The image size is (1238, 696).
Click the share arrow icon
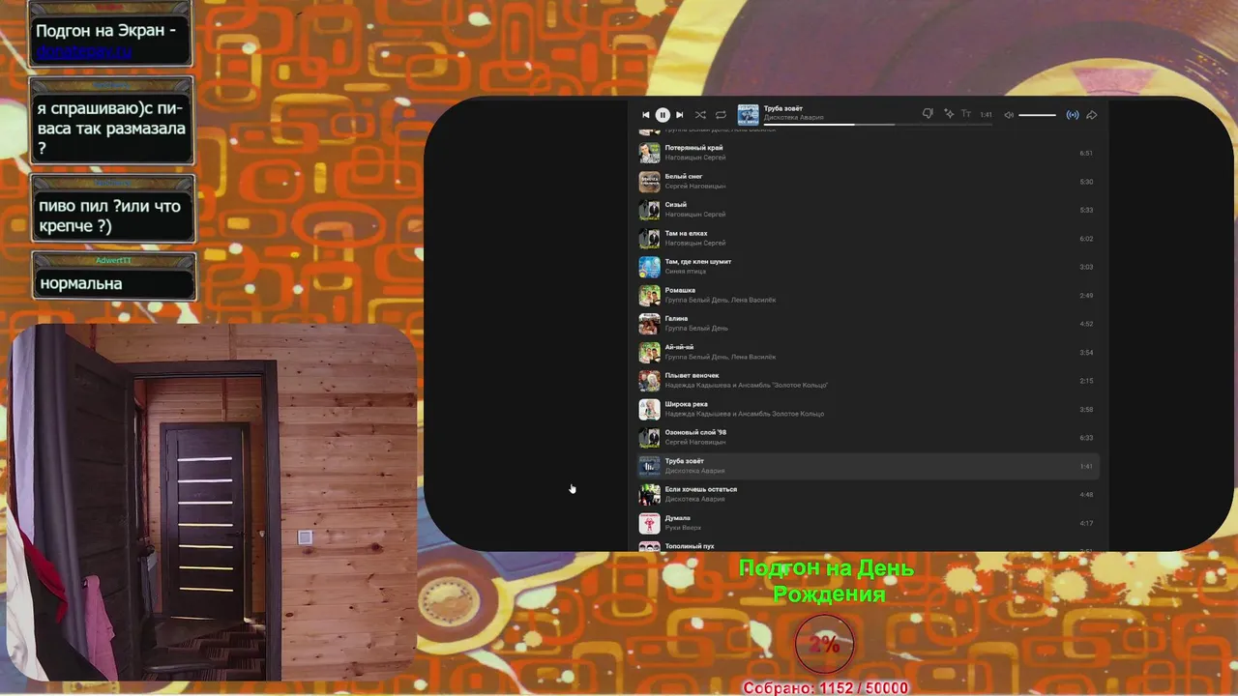1092,115
